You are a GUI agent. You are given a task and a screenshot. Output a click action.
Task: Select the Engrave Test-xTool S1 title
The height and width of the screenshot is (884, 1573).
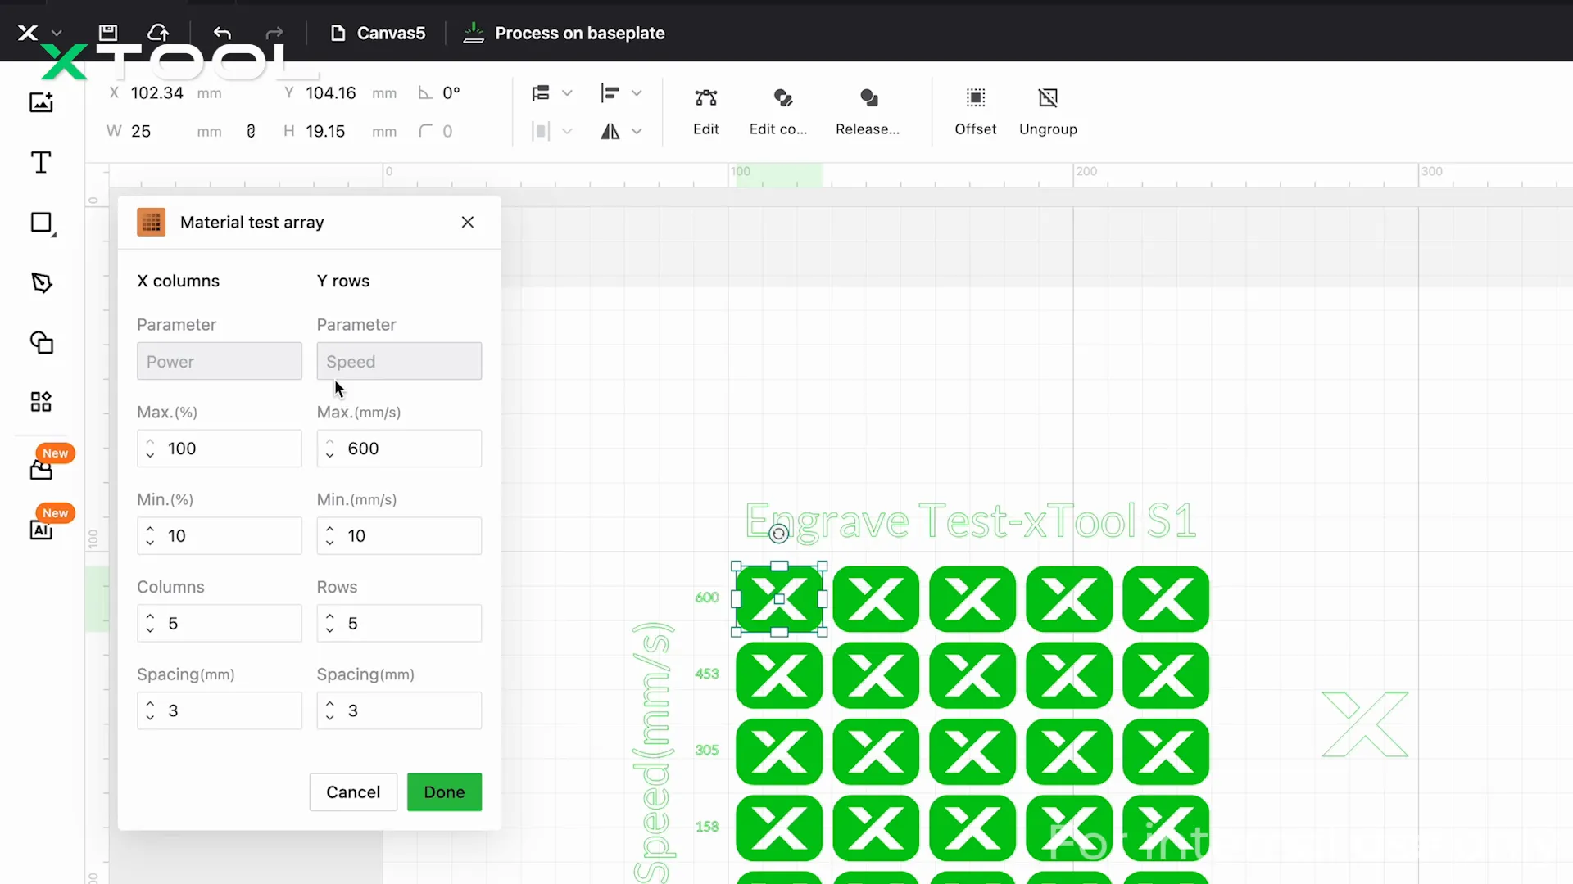tap(971, 521)
